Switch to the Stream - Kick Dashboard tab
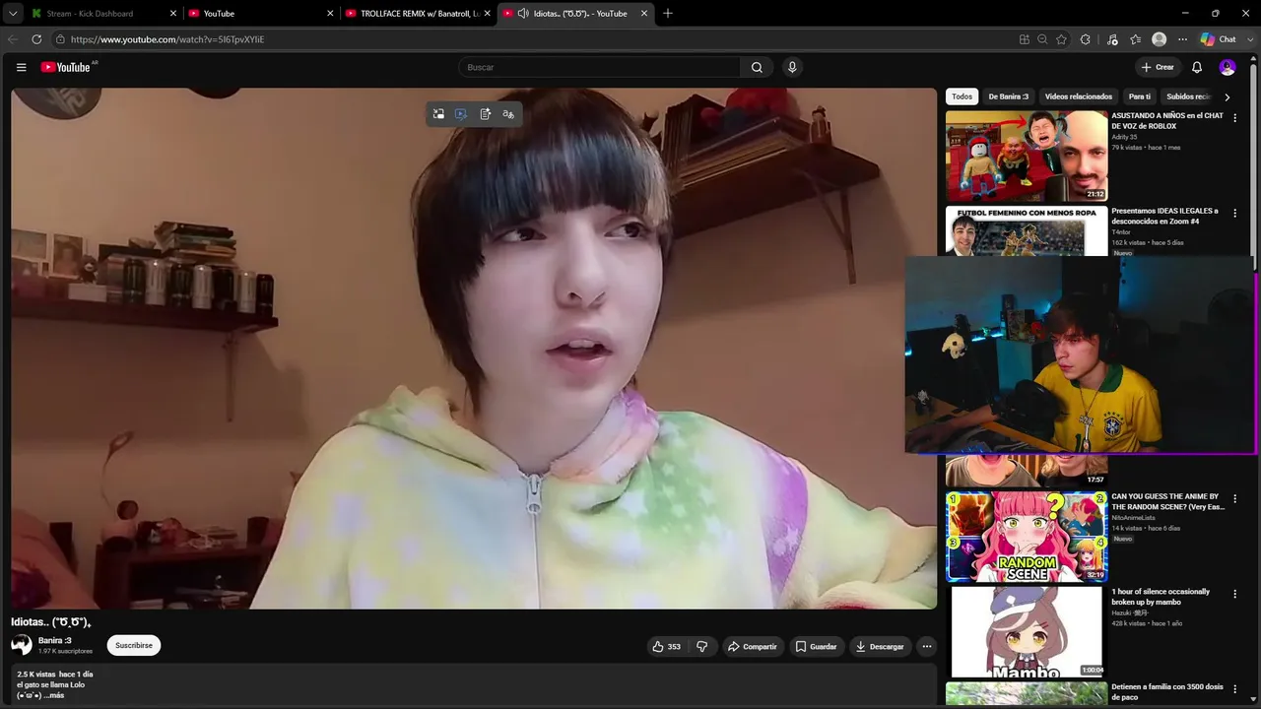The width and height of the screenshot is (1261, 709). pyautogui.click(x=103, y=14)
